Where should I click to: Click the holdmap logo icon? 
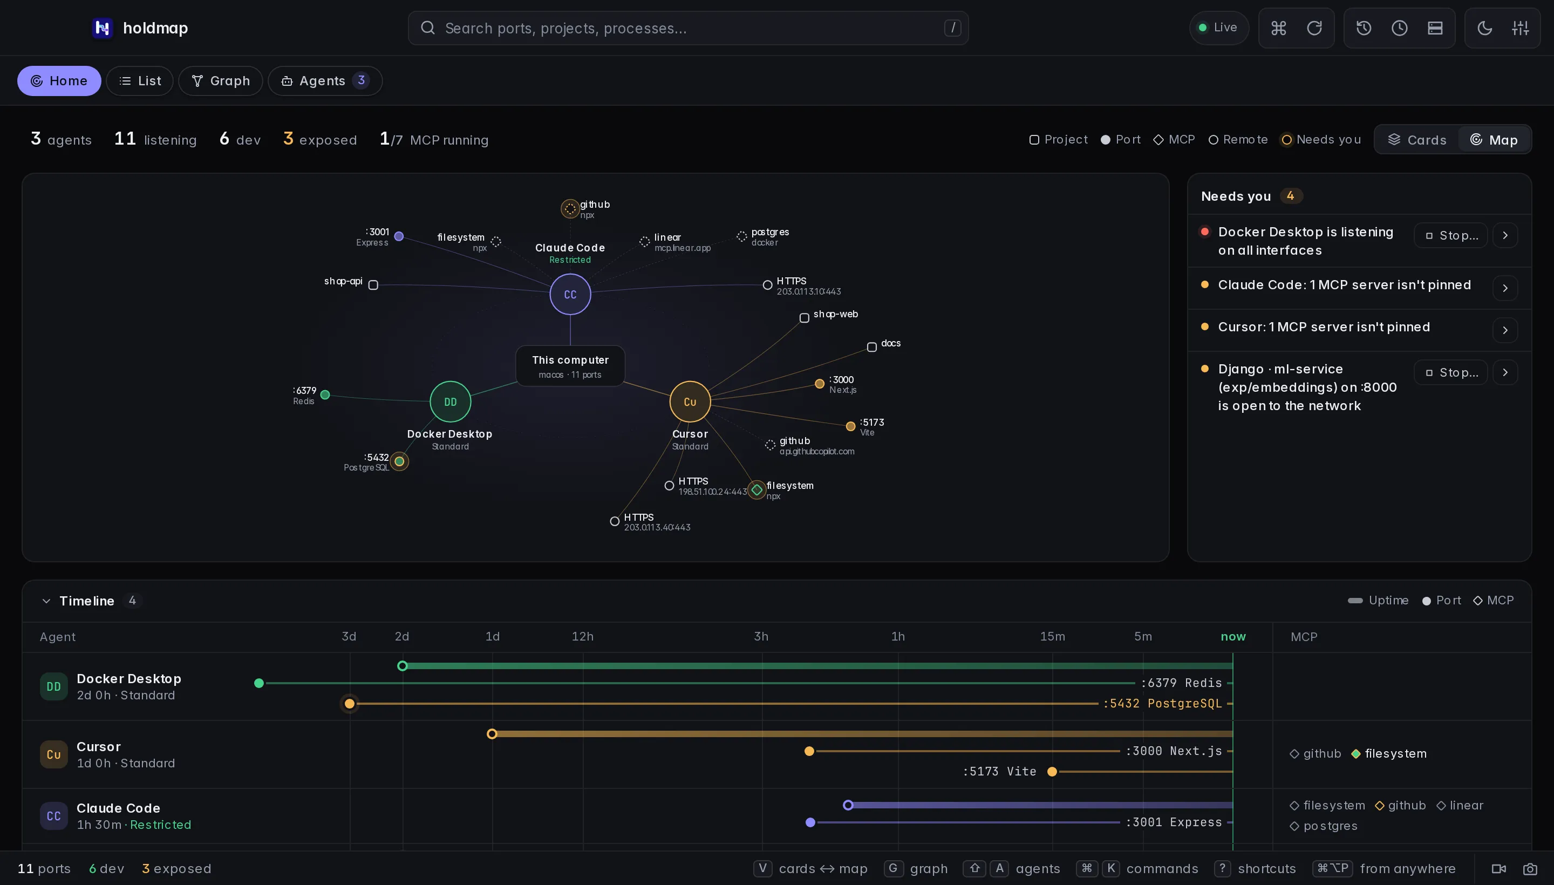pyautogui.click(x=102, y=28)
